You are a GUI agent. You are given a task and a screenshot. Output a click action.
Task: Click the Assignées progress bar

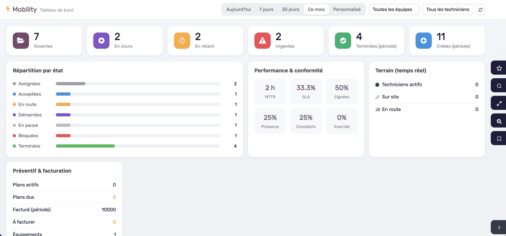pos(138,84)
